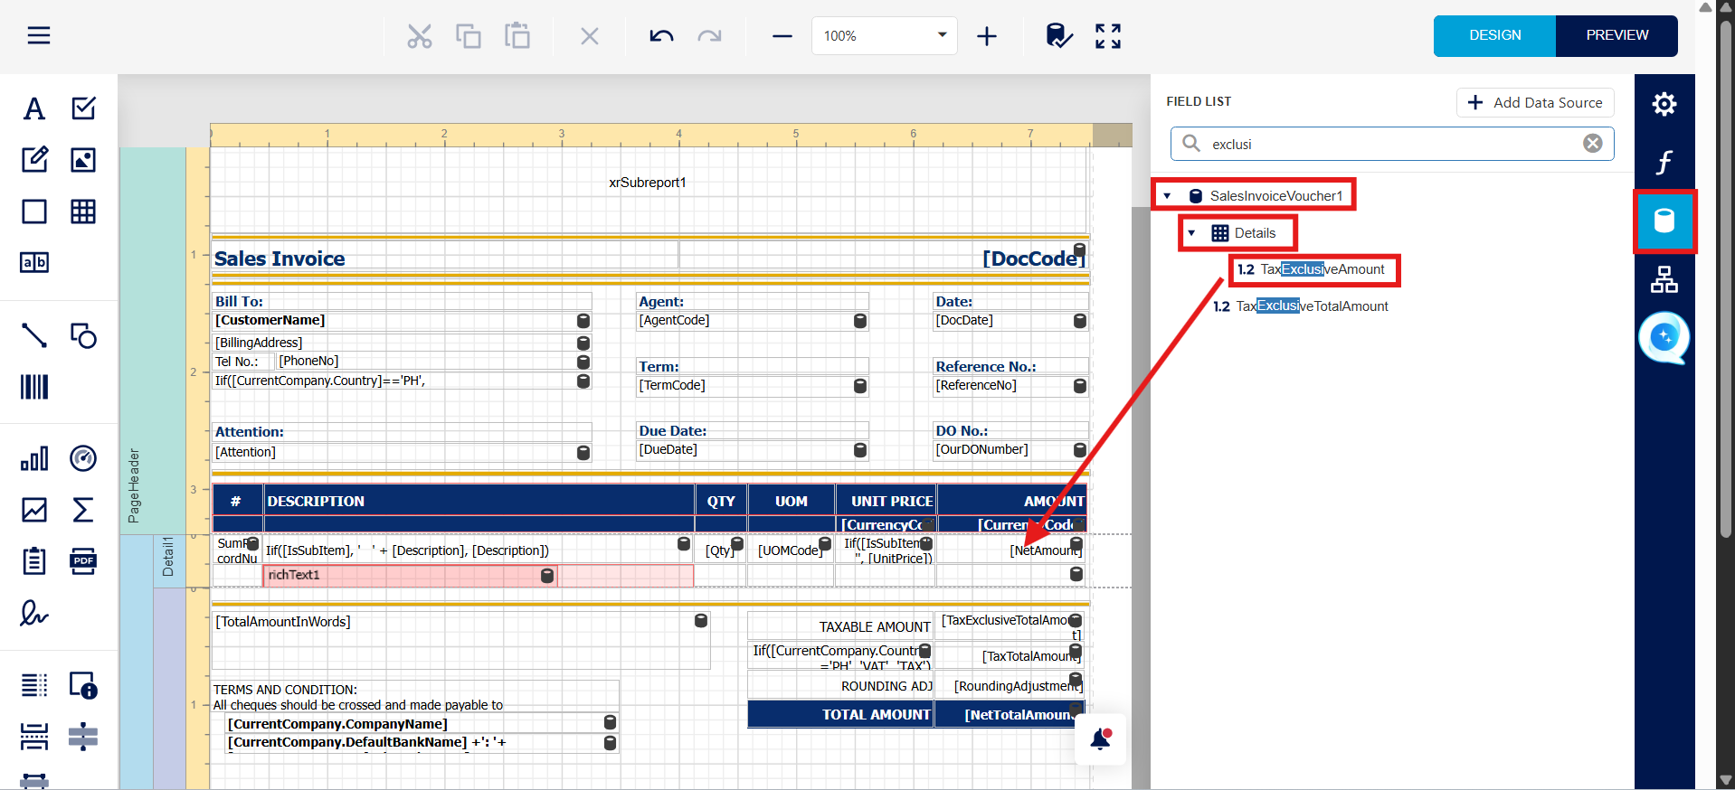Click the notification bell icon
Viewport: 1735px width, 790px height.
pyautogui.click(x=1100, y=738)
